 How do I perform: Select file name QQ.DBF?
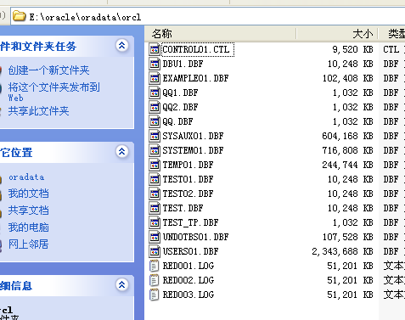click(x=177, y=121)
